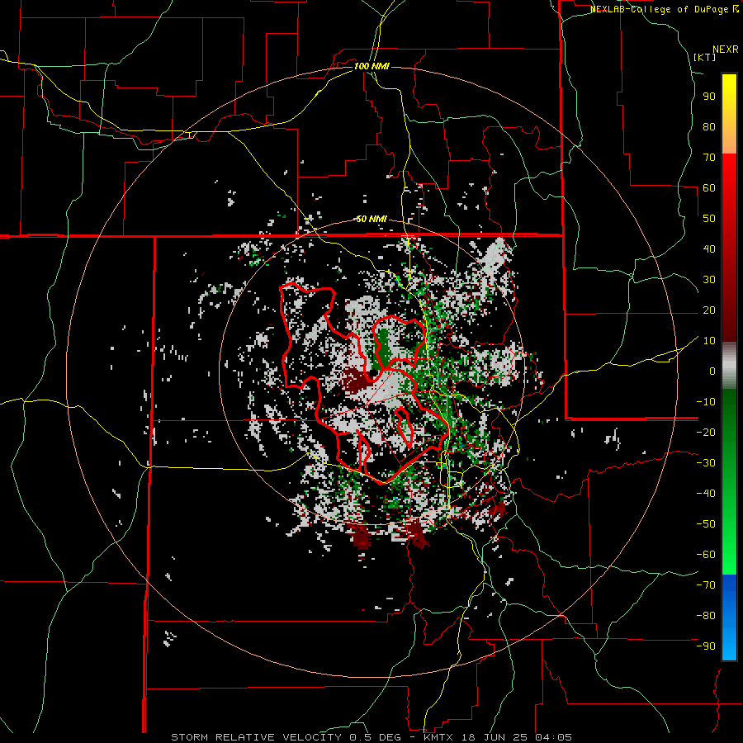Click the 80 value on velocity scale
Screen dimensions: 743x743
(709, 127)
